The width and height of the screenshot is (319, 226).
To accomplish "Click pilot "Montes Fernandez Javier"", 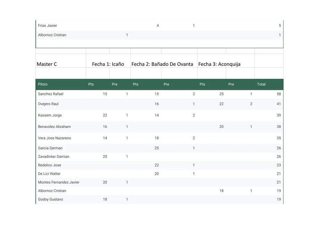I will tap(59, 182).
